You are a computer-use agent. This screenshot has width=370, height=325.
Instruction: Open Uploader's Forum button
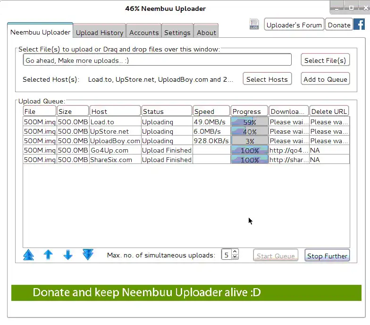294,25
